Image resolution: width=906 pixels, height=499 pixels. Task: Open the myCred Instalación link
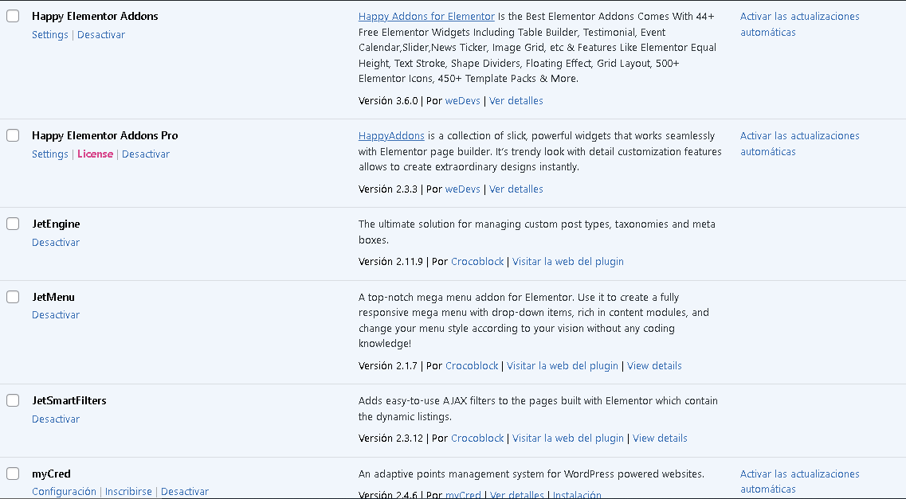[x=577, y=494]
